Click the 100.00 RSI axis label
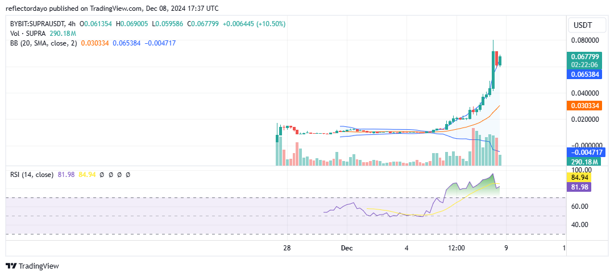Image resolution: width=614 pixels, height=276 pixels. point(582,170)
